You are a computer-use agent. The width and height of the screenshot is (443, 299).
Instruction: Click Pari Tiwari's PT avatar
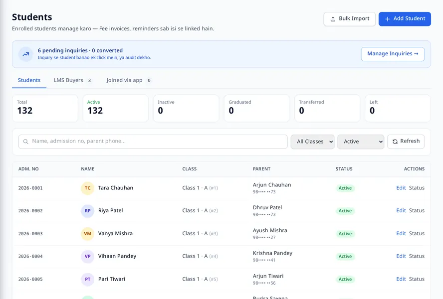[88, 279]
